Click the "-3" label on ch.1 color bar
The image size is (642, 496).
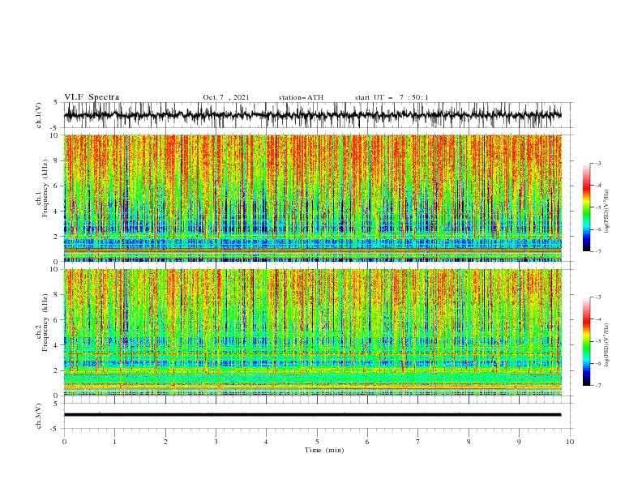[x=597, y=163]
